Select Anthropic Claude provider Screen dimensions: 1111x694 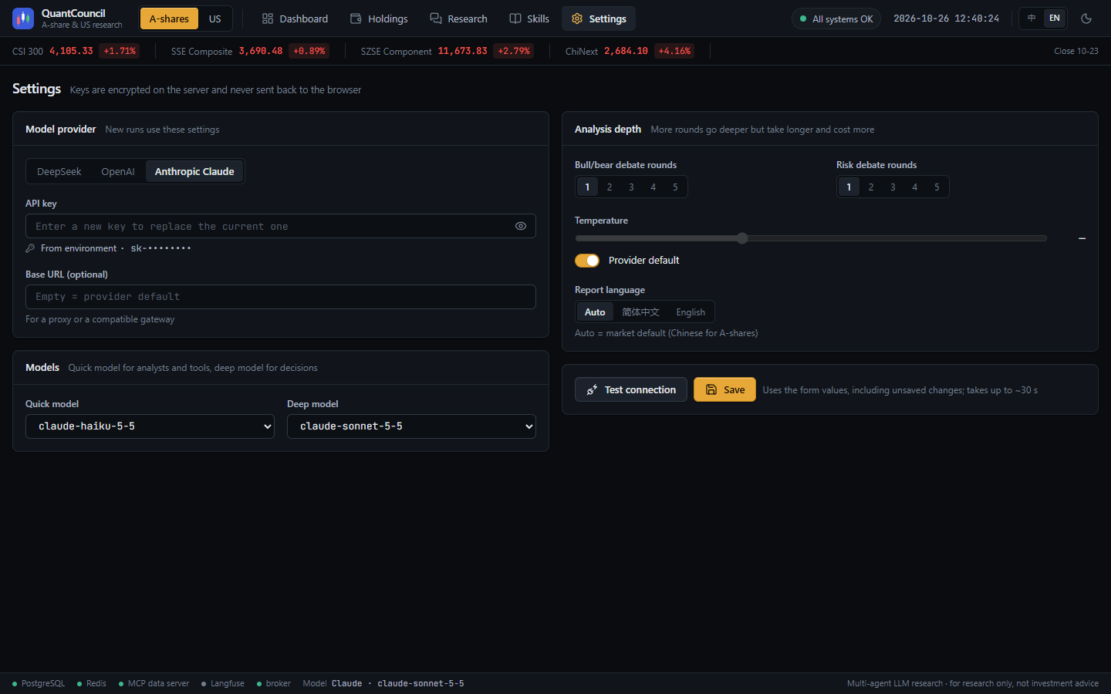(194, 171)
